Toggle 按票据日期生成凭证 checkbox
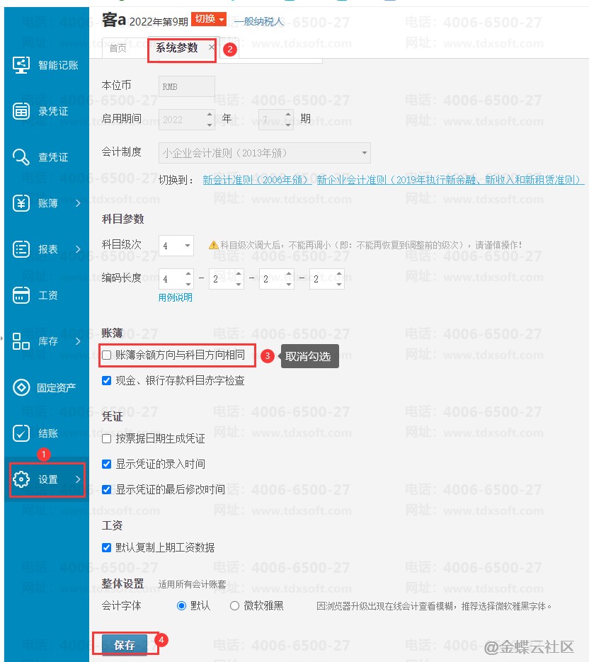This screenshot has width=589, height=662. pyautogui.click(x=107, y=439)
